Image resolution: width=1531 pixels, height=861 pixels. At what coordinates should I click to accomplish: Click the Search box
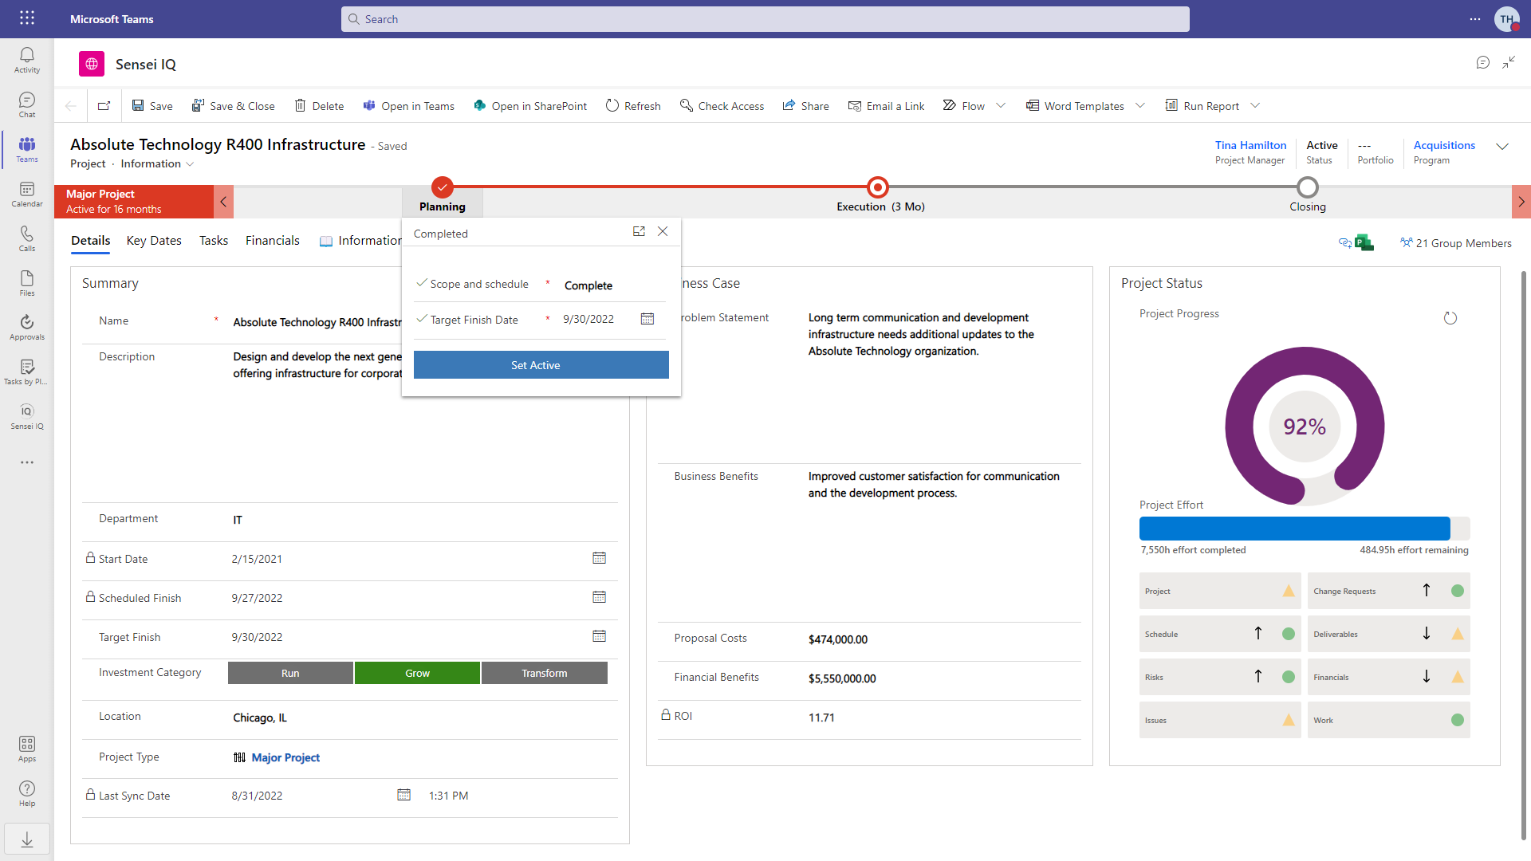(765, 19)
